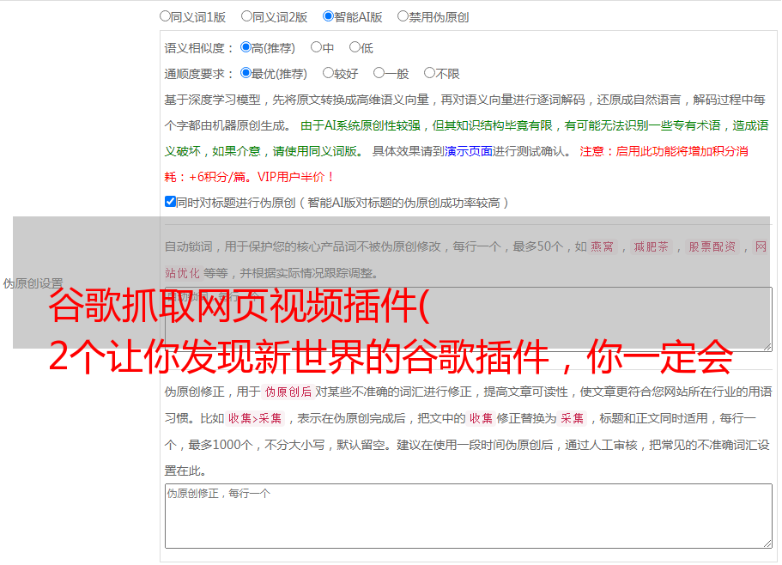Select the 同义词2版 radio option
782x565 pixels.
[x=246, y=16]
